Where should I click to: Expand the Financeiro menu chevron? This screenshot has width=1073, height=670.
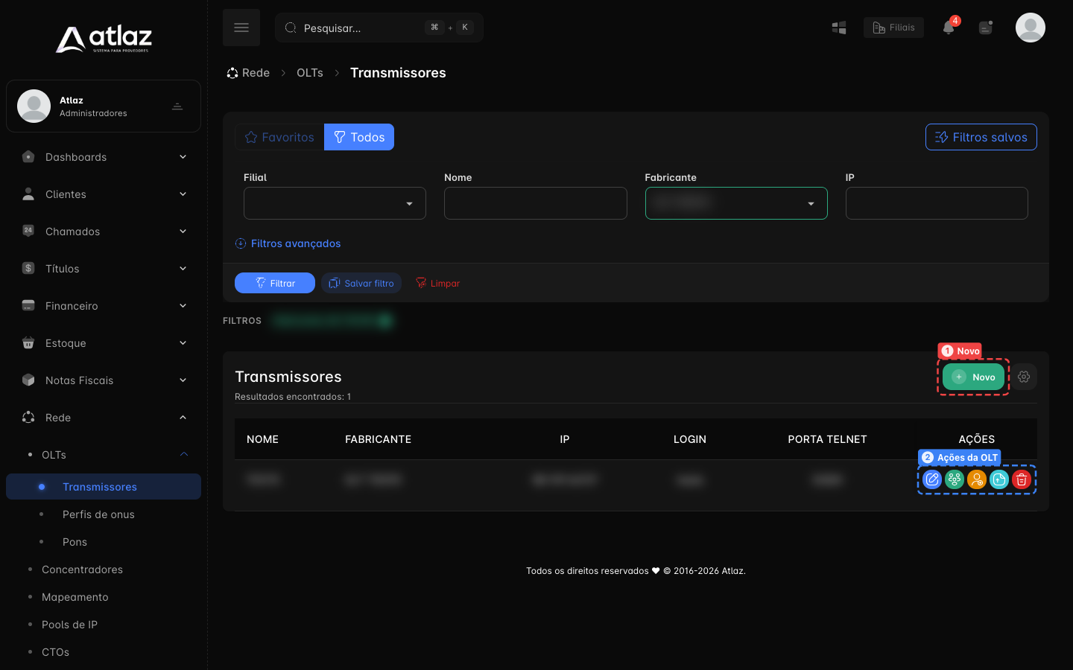183,305
